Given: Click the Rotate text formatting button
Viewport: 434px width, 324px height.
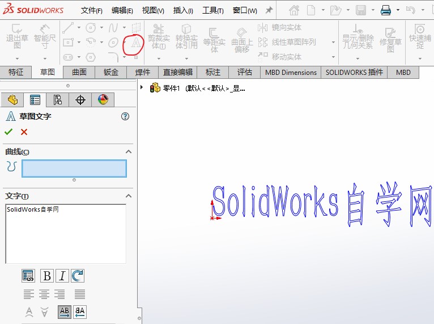Looking at the screenshot, I should point(78,276).
